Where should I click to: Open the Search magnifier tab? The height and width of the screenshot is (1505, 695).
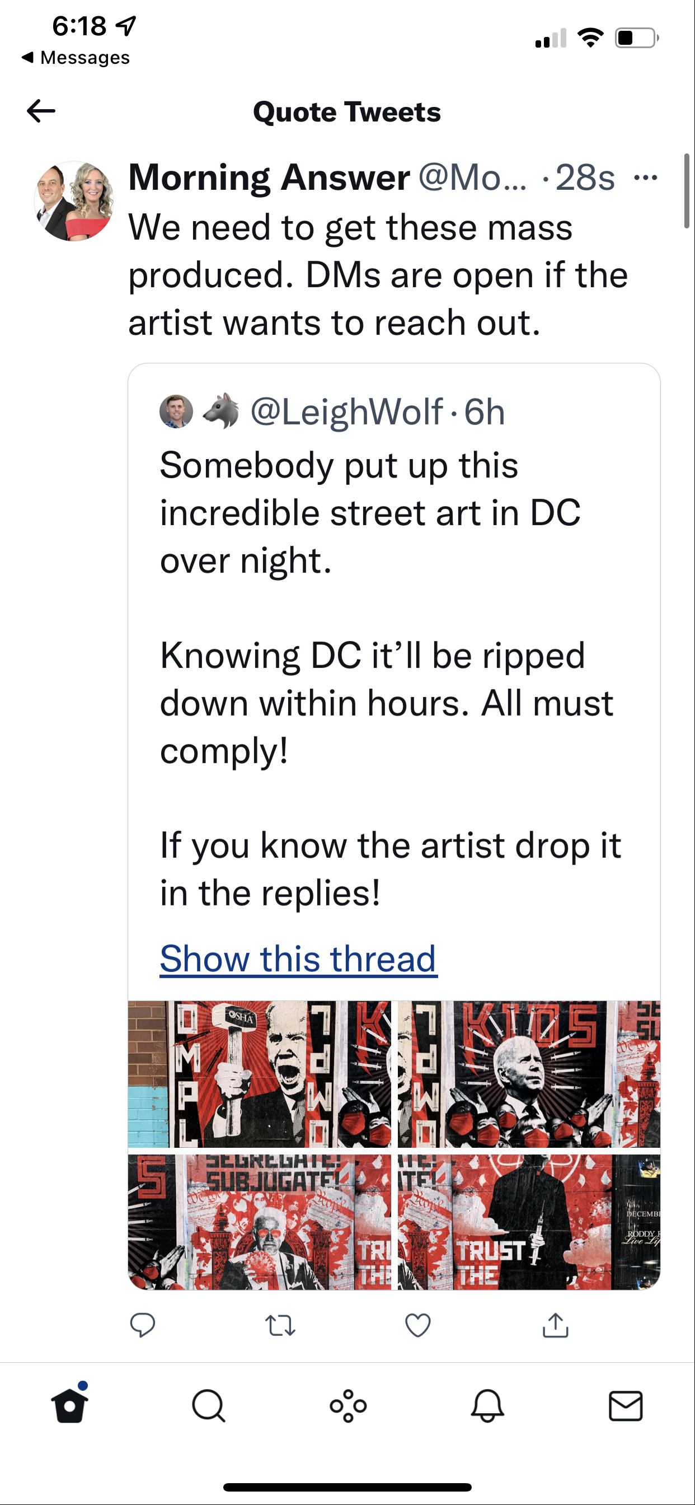pos(209,1405)
